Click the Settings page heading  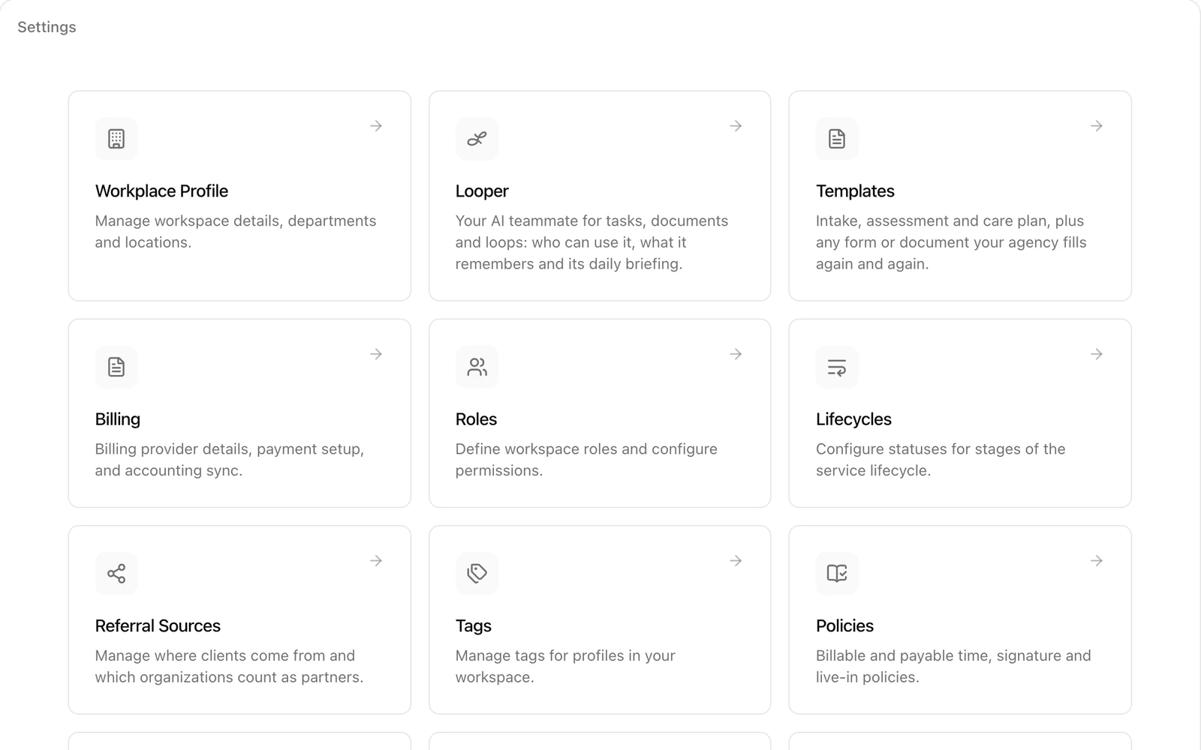coord(47,27)
